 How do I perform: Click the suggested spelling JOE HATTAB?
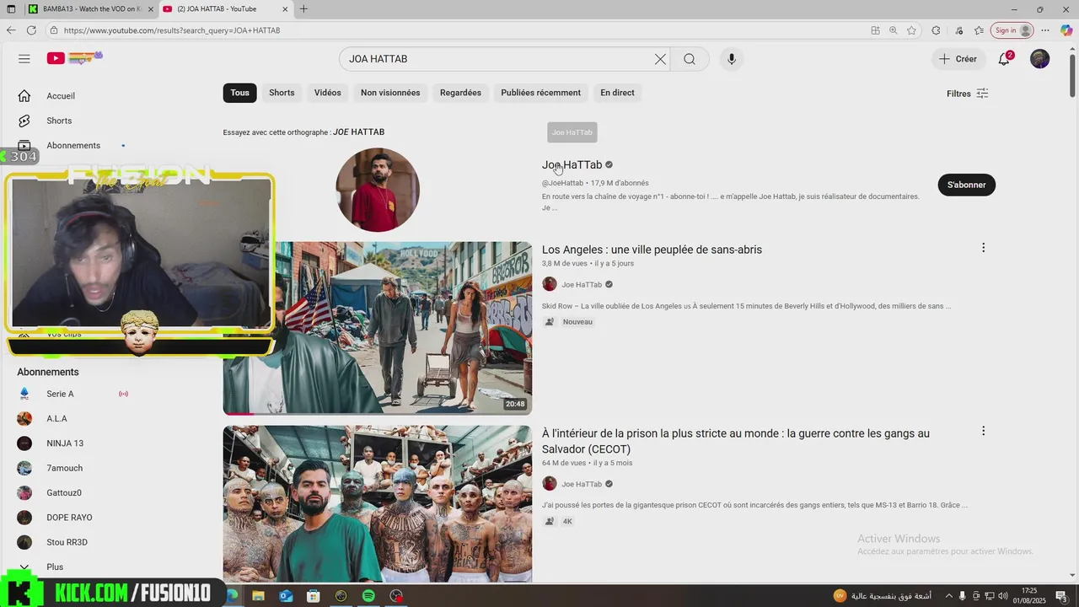coord(358,132)
